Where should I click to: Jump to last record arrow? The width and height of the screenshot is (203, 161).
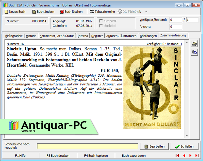(197, 155)
